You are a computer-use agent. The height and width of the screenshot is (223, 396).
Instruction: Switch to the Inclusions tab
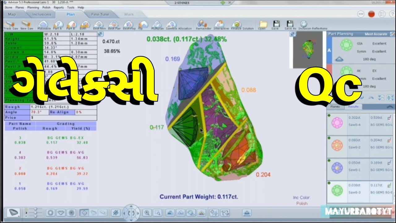pyautogui.click(x=41, y=14)
